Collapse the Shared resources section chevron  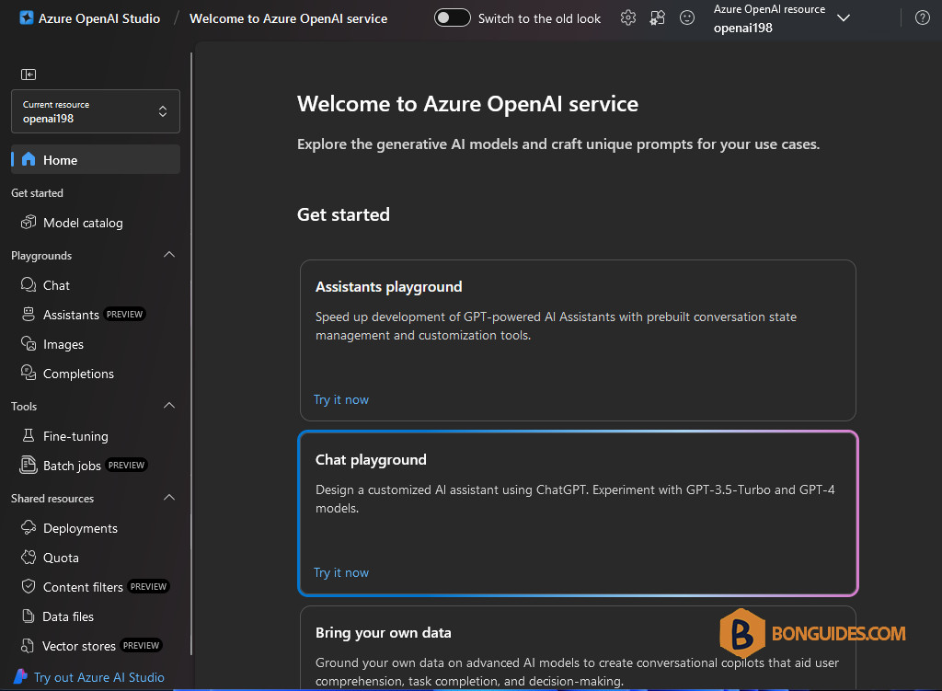point(169,498)
